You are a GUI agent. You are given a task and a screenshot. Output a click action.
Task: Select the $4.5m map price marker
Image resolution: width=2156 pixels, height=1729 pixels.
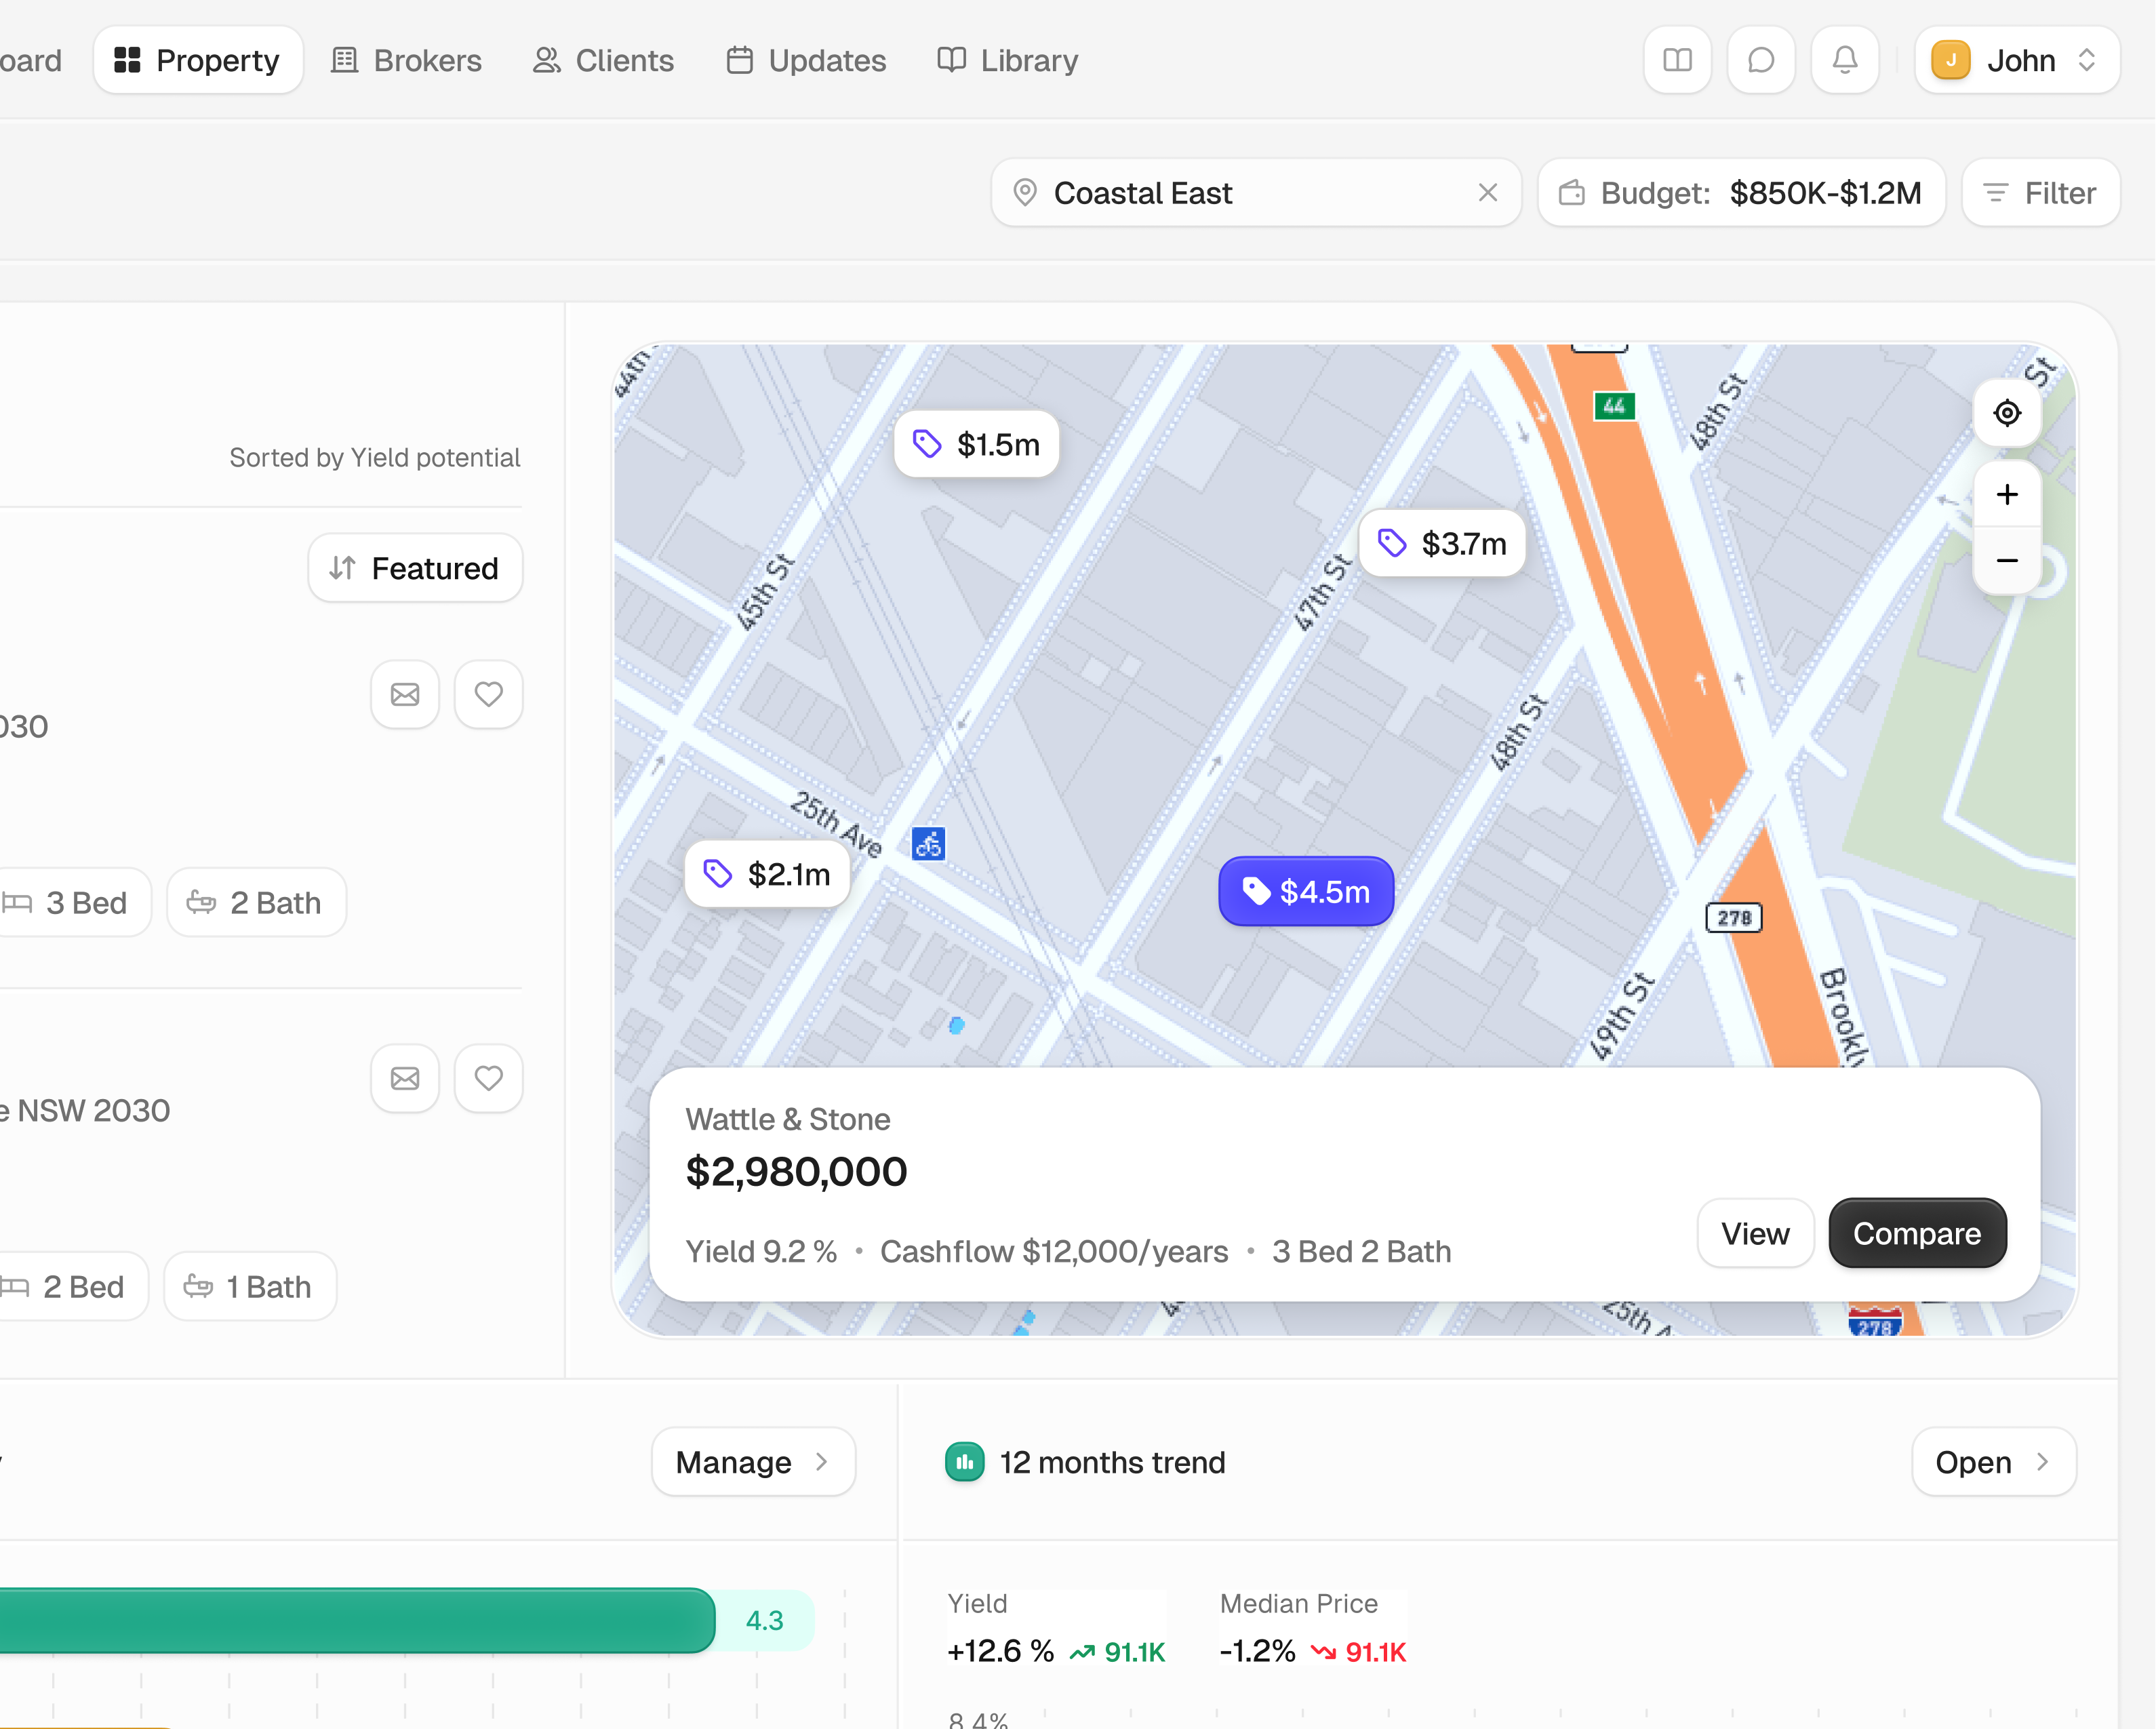pyautogui.click(x=1305, y=891)
